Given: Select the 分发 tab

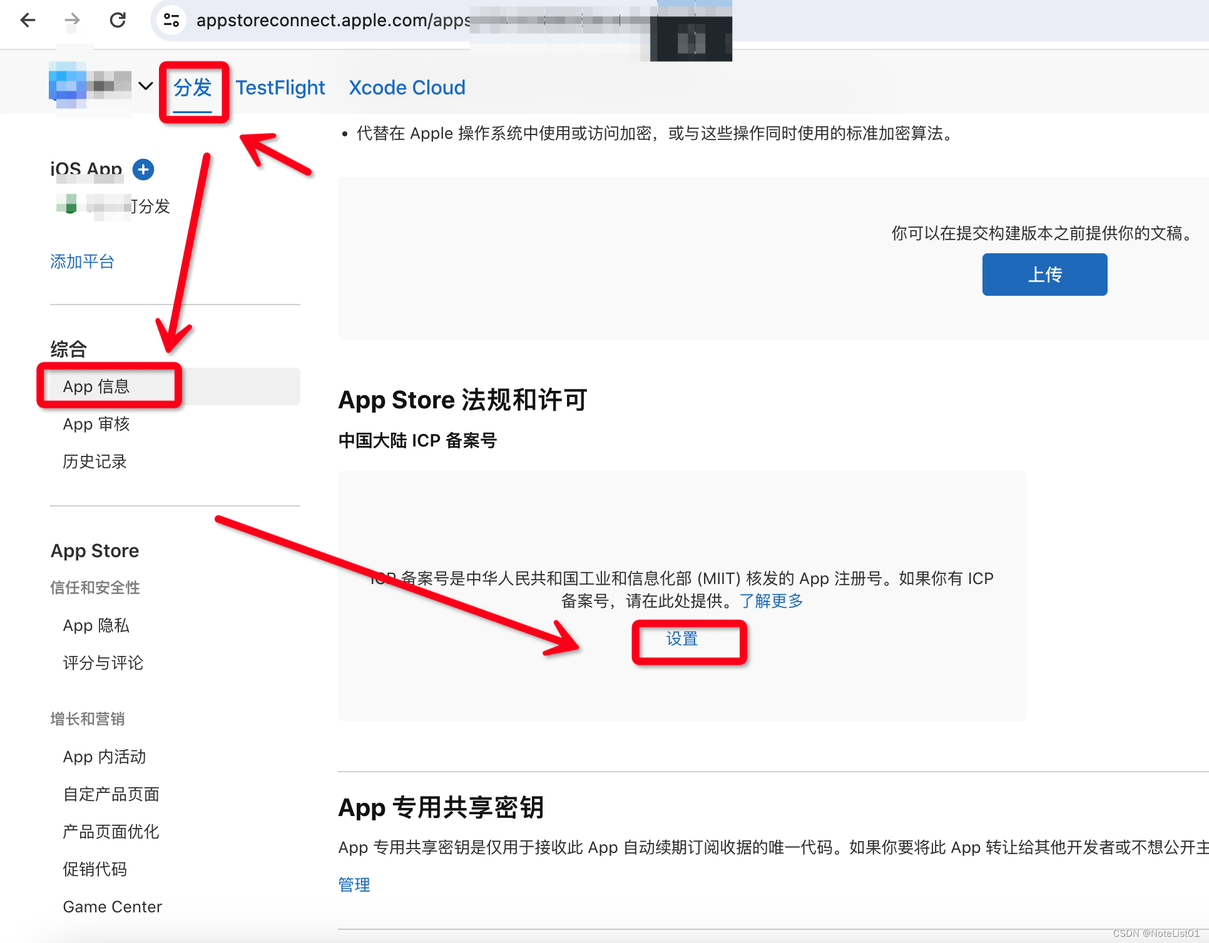Looking at the screenshot, I should point(193,89).
